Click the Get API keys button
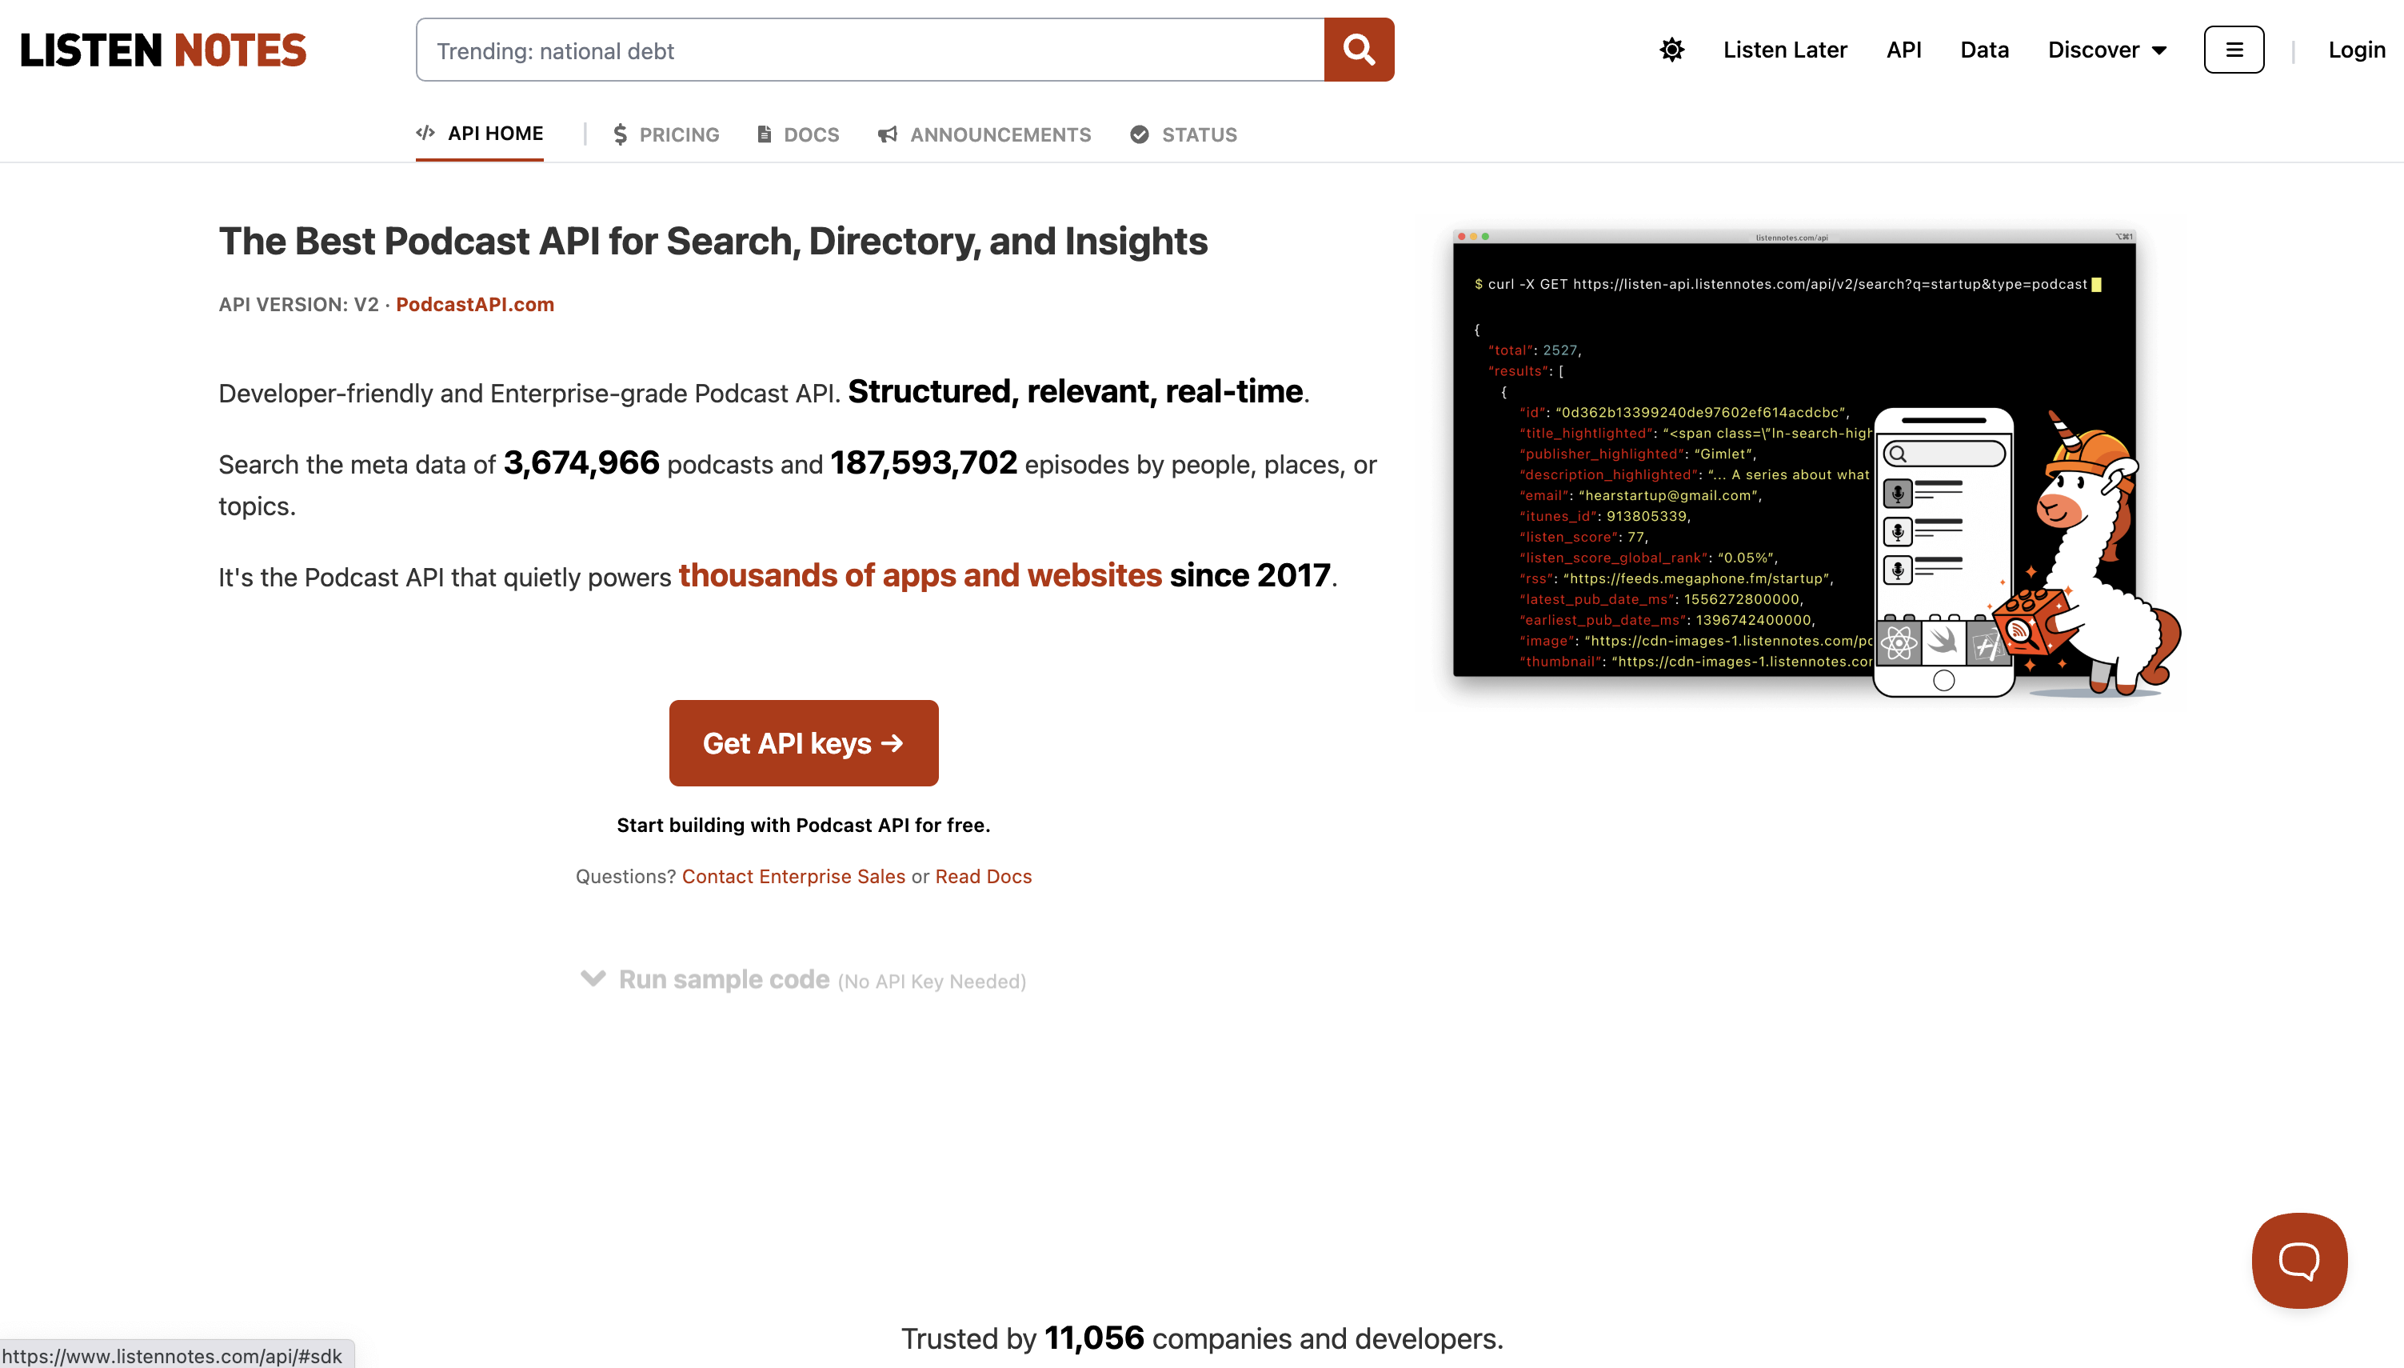This screenshot has width=2404, height=1368. pyautogui.click(x=803, y=742)
